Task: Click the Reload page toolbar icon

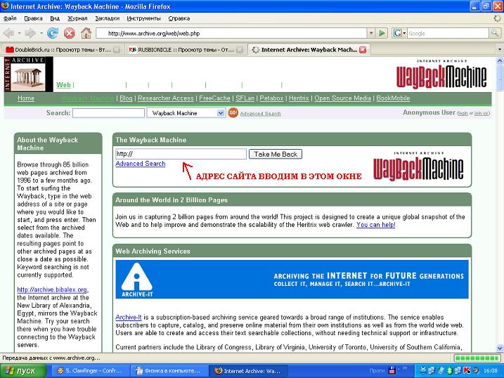Action: coord(53,33)
